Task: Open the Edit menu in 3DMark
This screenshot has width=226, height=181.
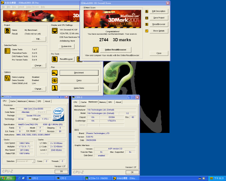Action: 8,7
